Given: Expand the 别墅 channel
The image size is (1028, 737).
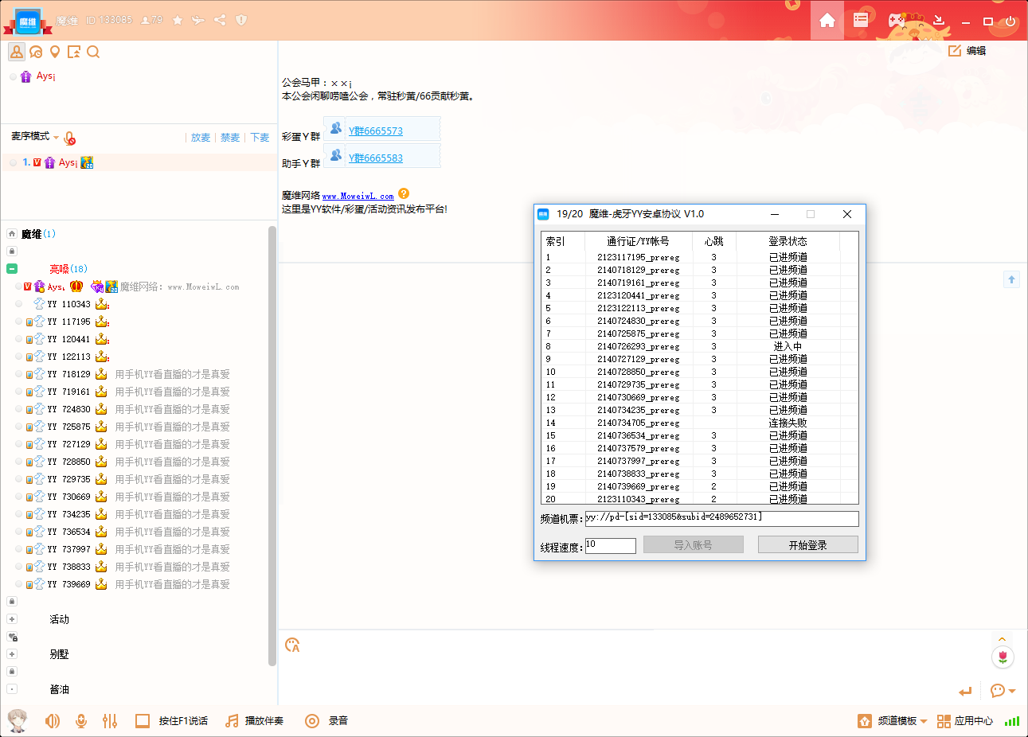Looking at the screenshot, I should click(12, 654).
